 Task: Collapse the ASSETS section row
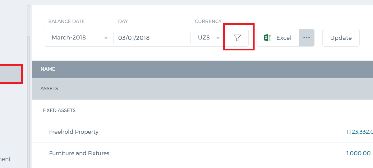coord(202,89)
